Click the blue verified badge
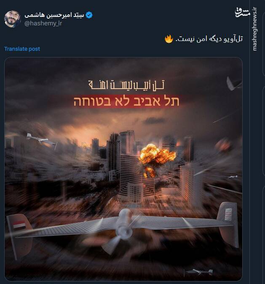 point(89,15)
